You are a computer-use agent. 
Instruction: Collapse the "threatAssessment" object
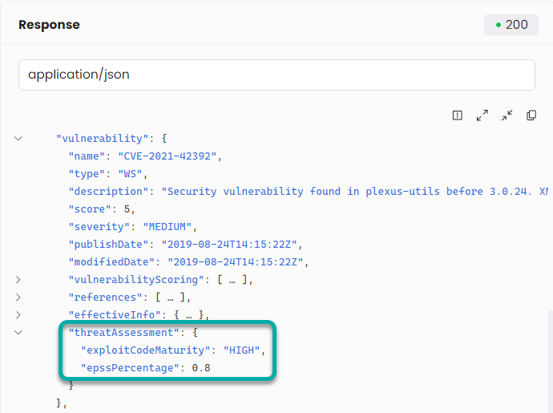point(18,333)
